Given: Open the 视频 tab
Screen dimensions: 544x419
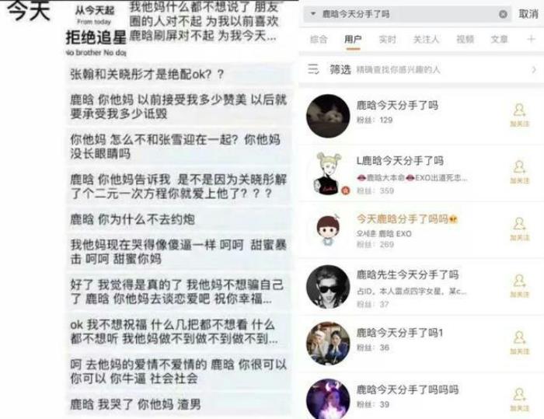Looking at the screenshot, I should (x=465, y=39).
